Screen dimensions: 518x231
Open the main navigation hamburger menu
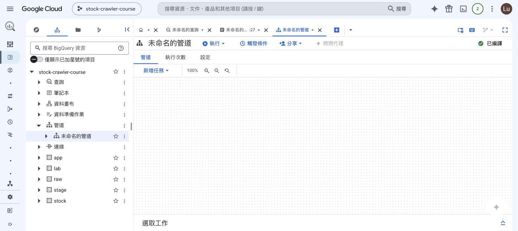pos(10,9)
